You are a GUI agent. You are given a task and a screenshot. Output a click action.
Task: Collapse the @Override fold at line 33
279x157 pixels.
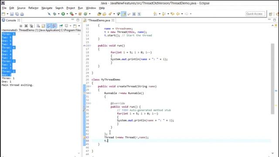click(x=90, y=103)
